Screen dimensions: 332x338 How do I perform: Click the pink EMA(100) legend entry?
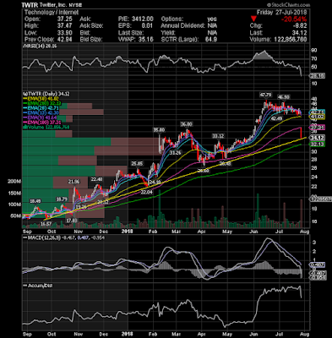coord(42,123)
